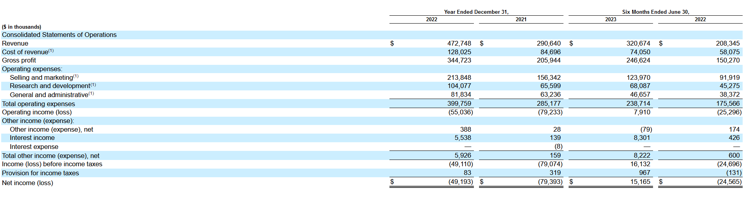Click Research and development row label
The image size is (743, 224).
point(53,86)
